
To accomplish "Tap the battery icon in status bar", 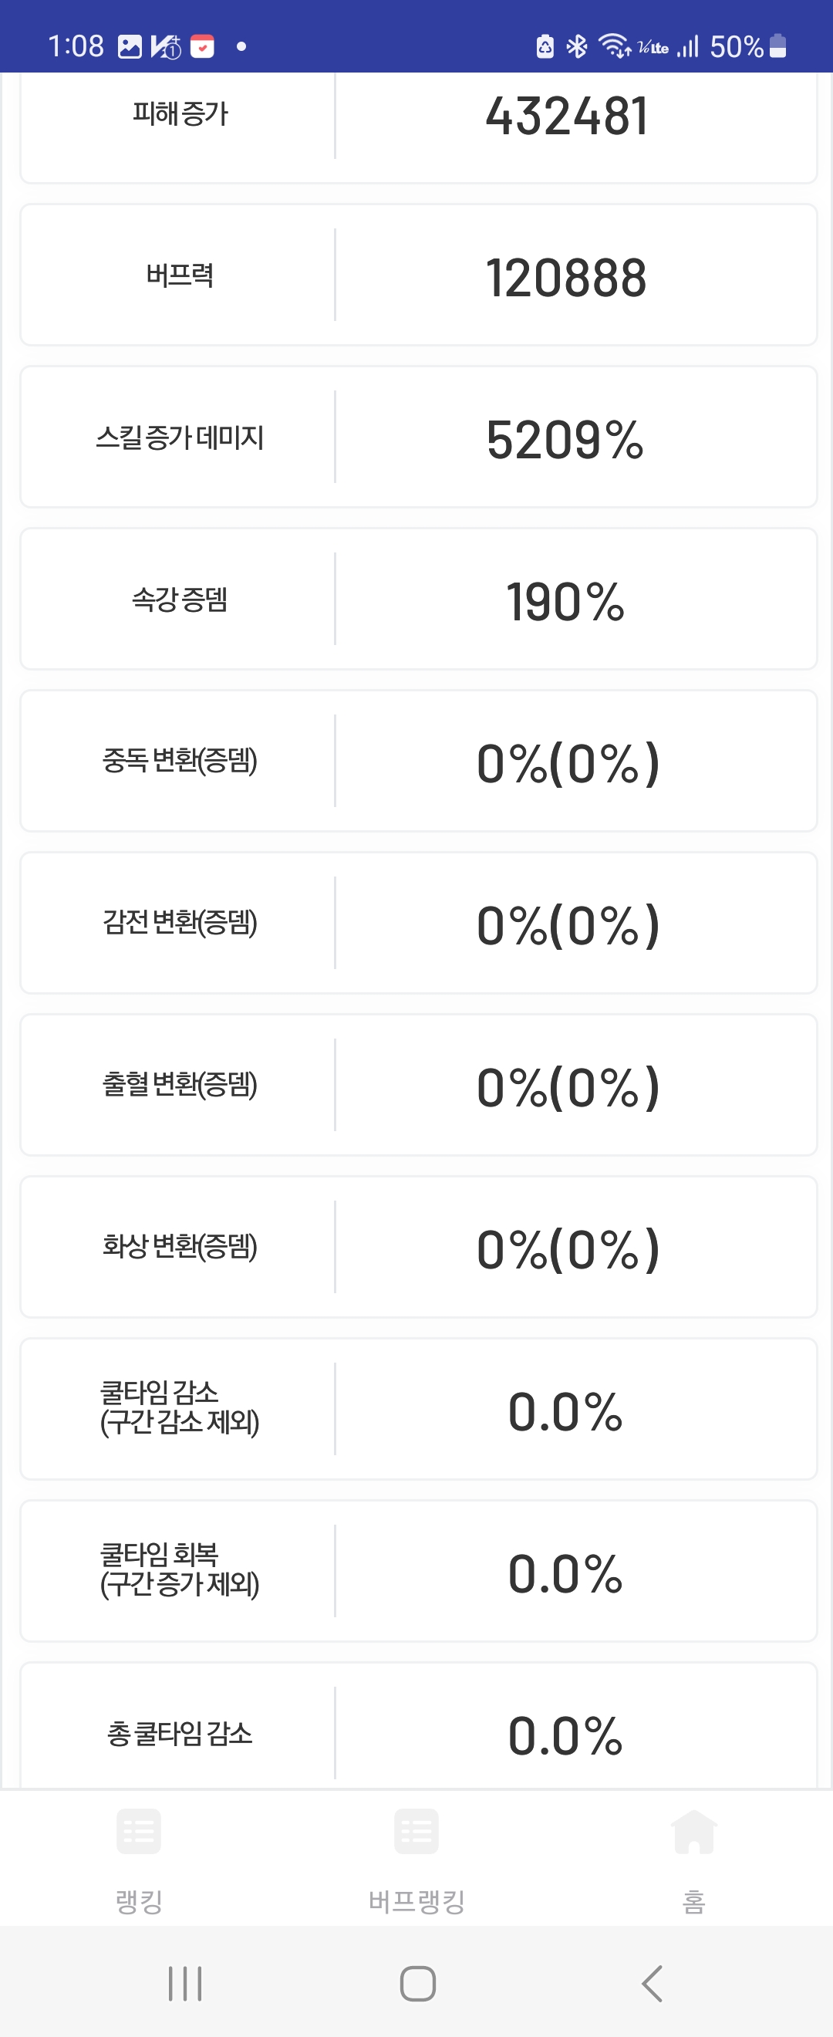I will coord(777,46).
